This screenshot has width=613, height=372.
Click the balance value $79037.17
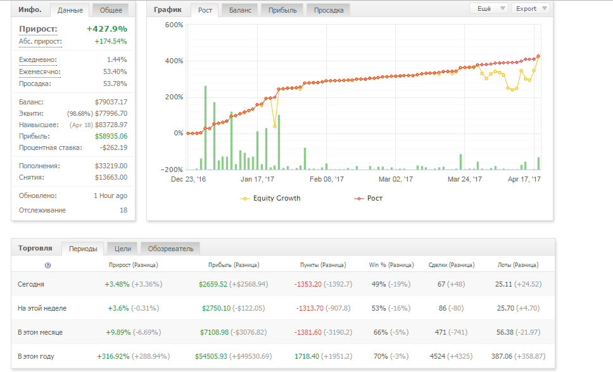point(111,102)
